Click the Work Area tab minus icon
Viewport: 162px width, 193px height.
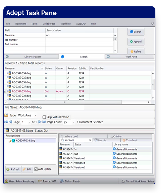tap(108, 57)
